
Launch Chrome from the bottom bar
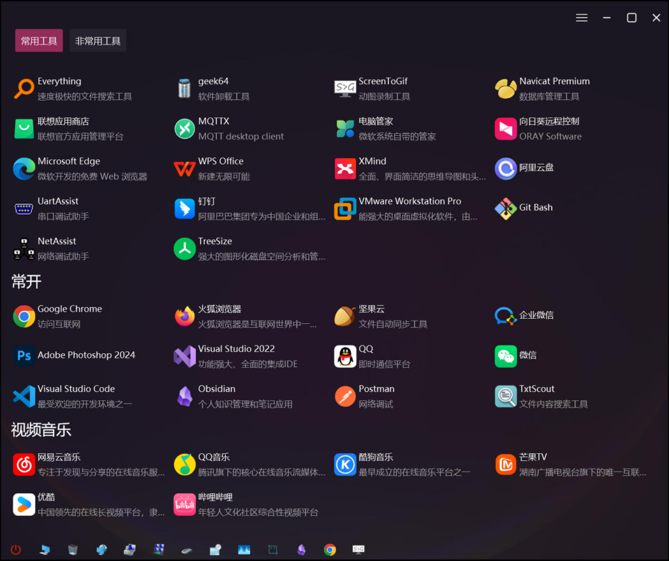(x=330, y=549)
